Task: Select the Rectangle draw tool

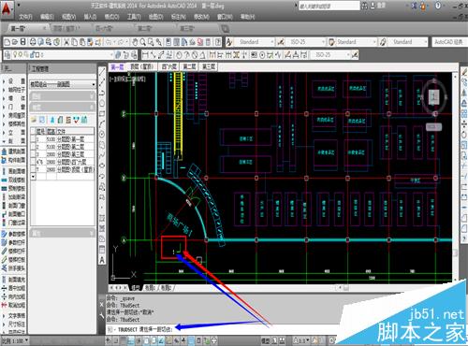Action: [102, 114]
